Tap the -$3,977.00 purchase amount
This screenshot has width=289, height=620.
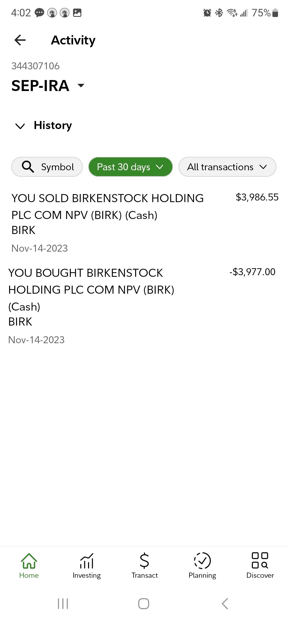tap(252, 272)
